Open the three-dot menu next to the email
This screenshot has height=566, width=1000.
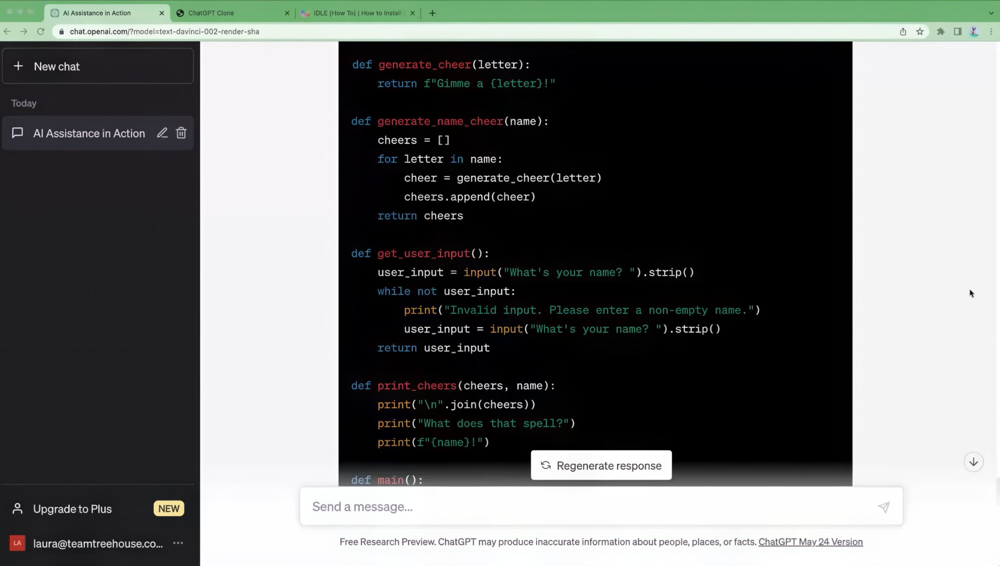point(178,543)
